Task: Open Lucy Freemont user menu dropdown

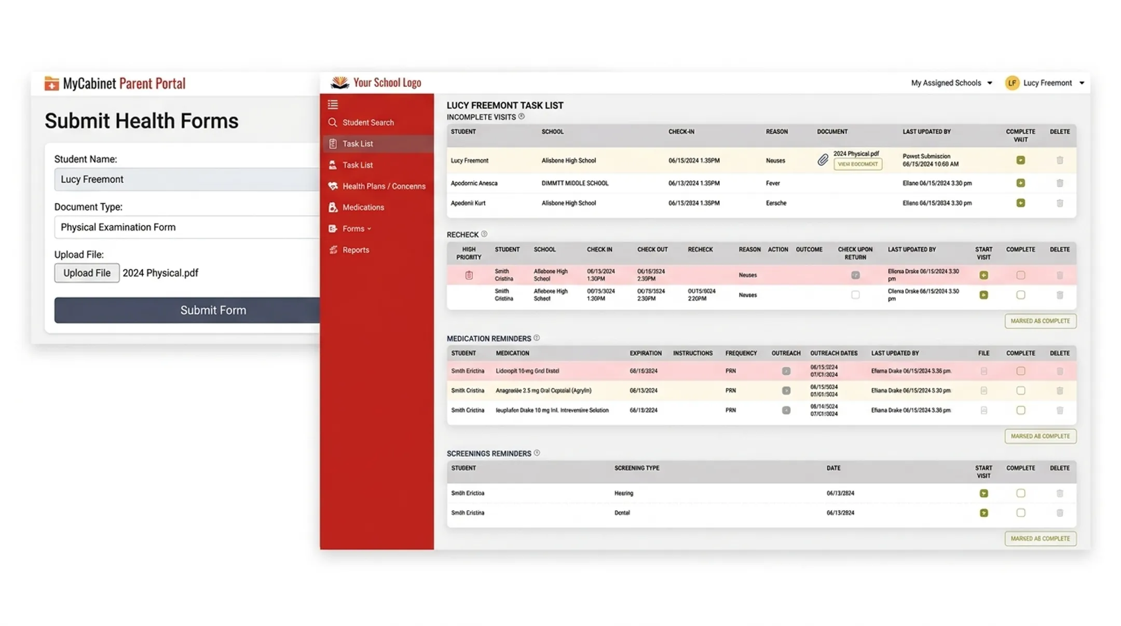Action: (1054, 83)
